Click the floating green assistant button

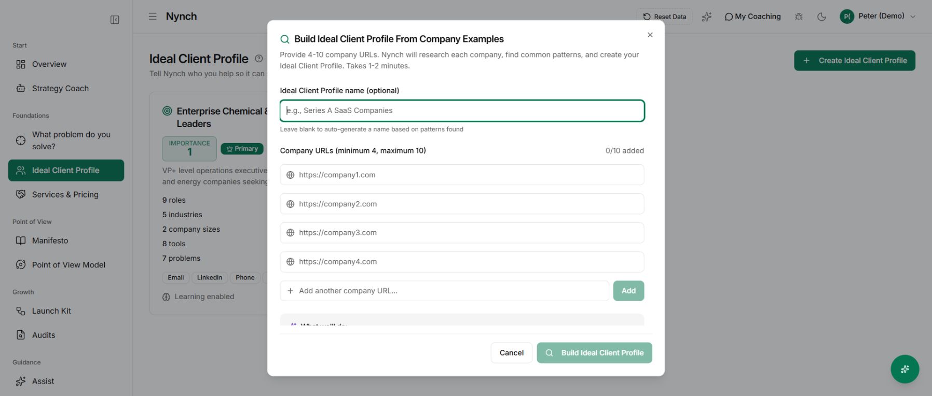(x=904, y=369)
